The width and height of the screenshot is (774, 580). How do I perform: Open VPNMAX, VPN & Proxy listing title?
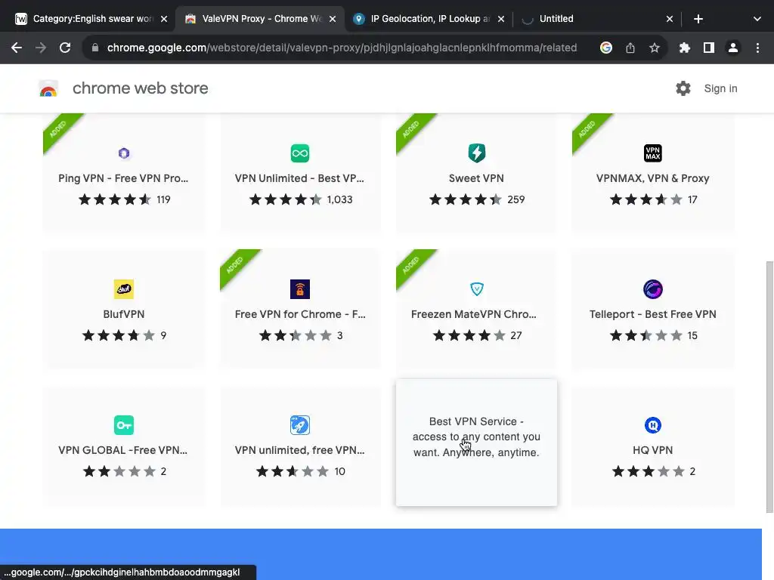pyautogui.click(x=652, y=178)
